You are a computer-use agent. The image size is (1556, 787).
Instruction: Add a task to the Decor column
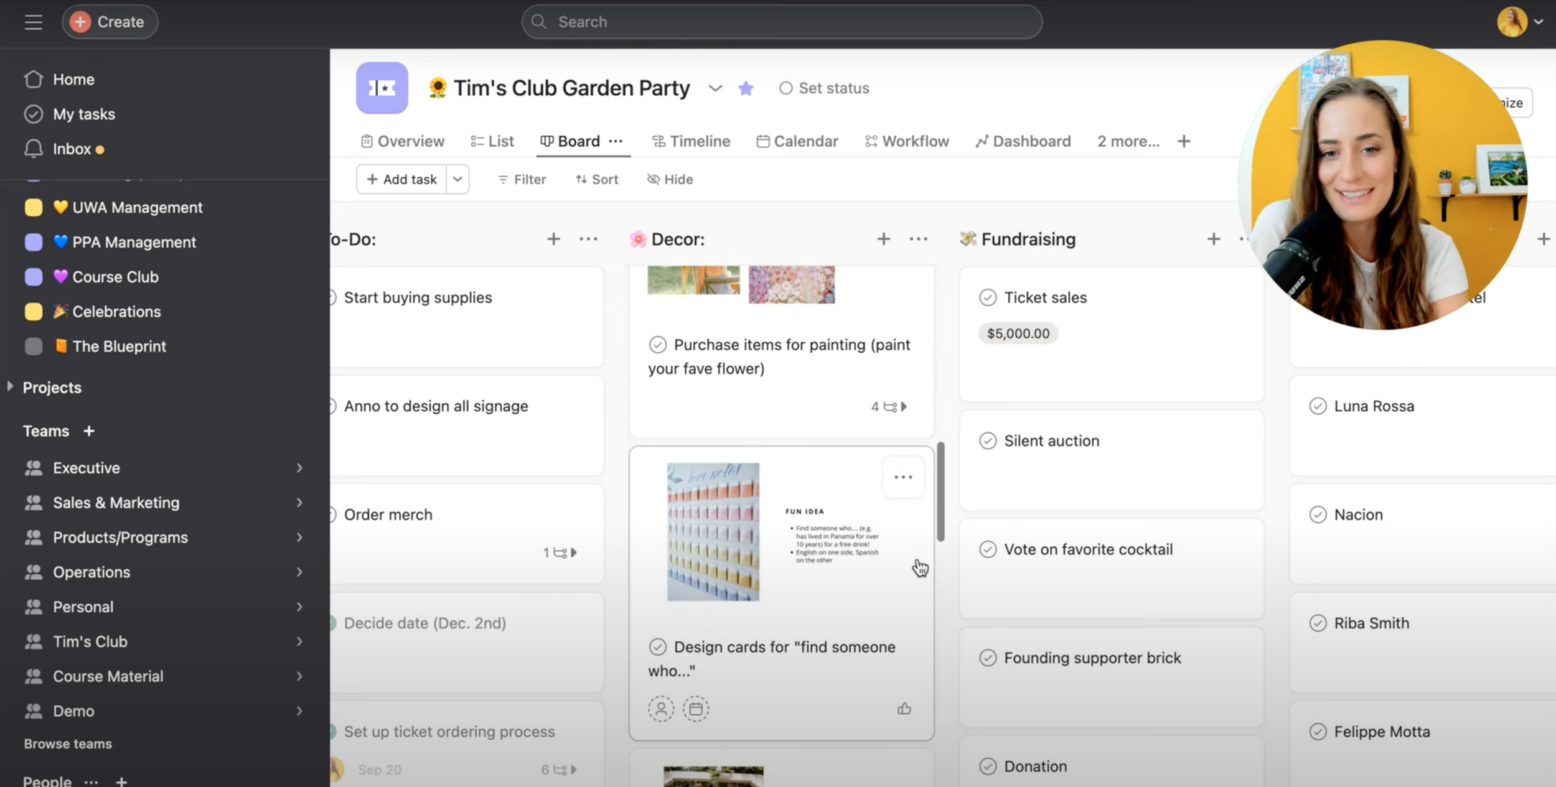pos(883,239)
